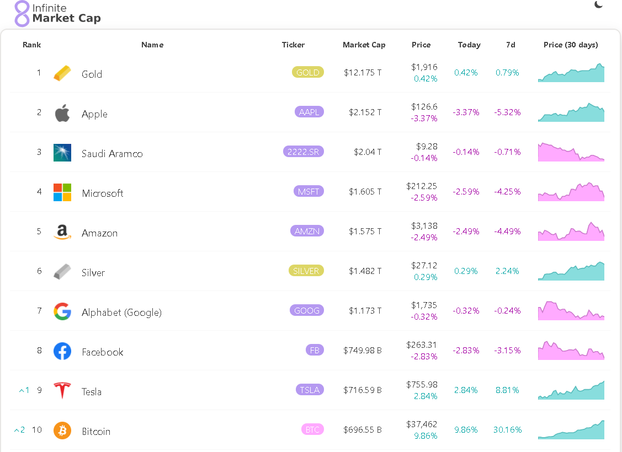View Tesla's 30-day price chart
Viewport: 622px width, 452px height.
point(571,390)
